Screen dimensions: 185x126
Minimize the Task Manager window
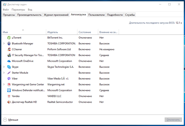click(160, 4)
